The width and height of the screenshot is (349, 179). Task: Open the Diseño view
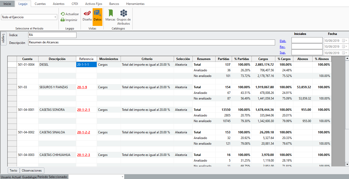tap(87, 15)
